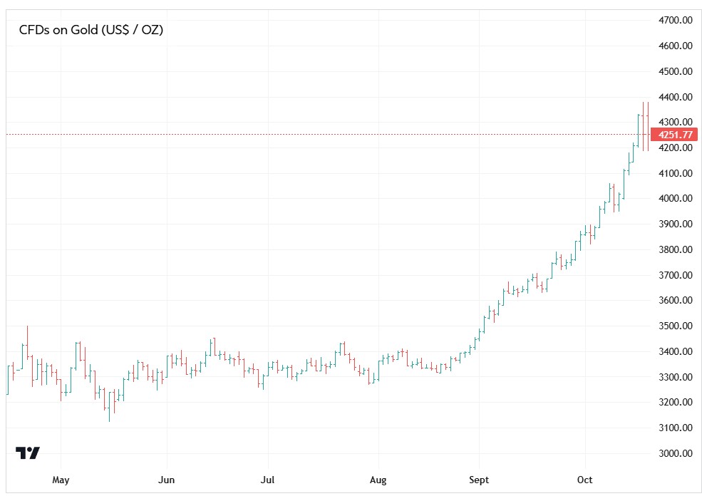Click the 4400.00 price axis label

pos(674,97)
